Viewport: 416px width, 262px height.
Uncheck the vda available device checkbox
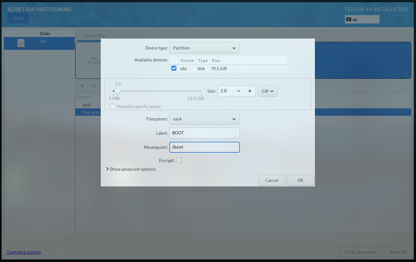click(x=174, y=68)
